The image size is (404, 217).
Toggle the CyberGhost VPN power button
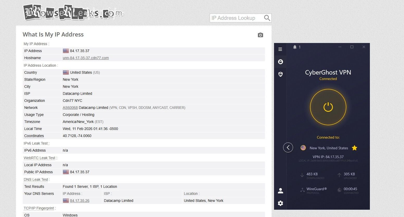tap(328, 107)
